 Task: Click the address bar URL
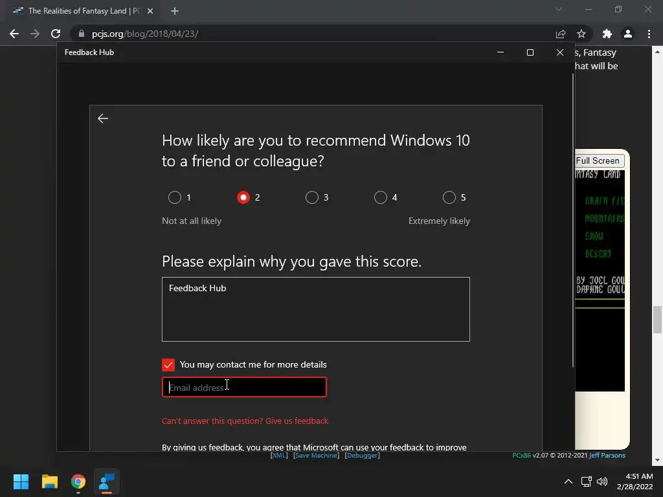tap(145, 34)
